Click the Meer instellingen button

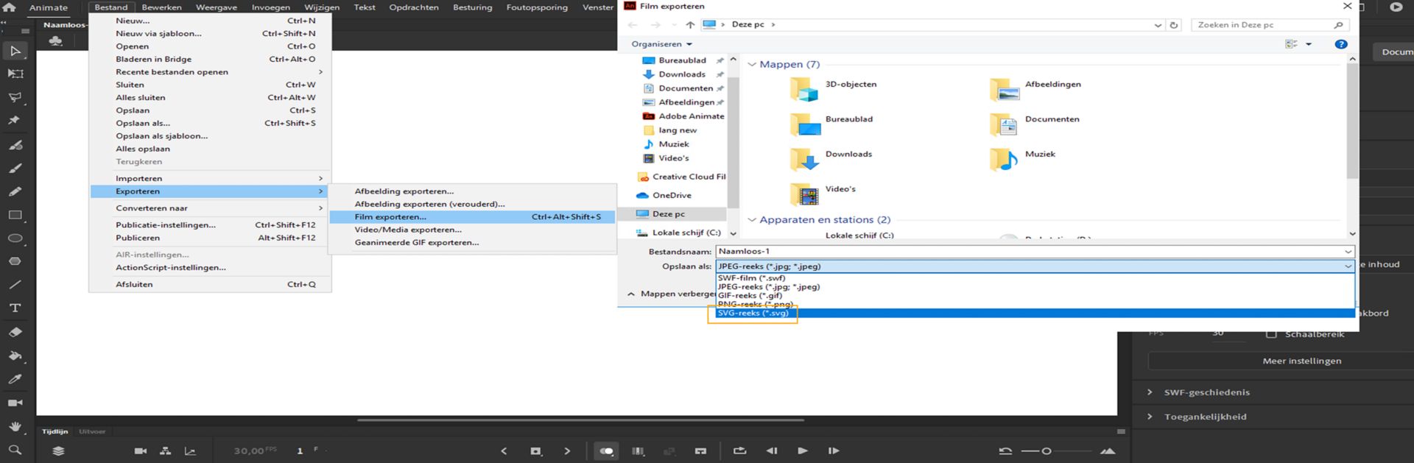pyautogui.click(x=1301, y=361)
